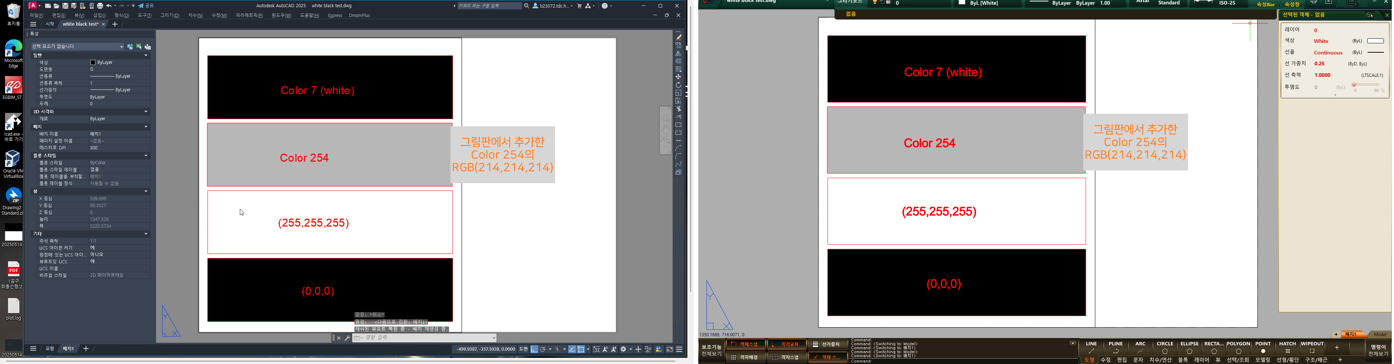
Task: Toggle ortho mode icon in AutoCAD status bar
Action: click(534, 350)
